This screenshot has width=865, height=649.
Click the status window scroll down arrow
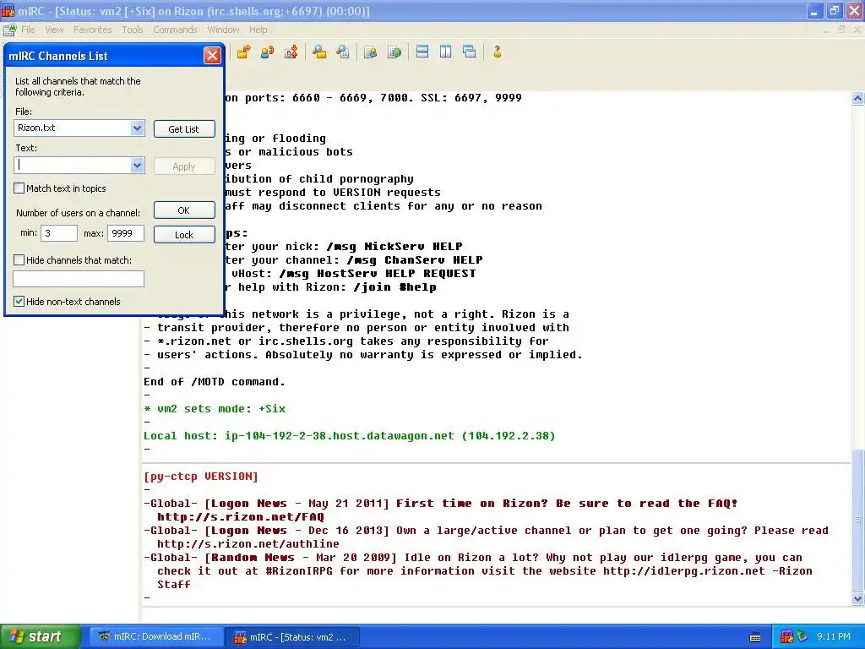pyautogui.click(x=858, y=599)
